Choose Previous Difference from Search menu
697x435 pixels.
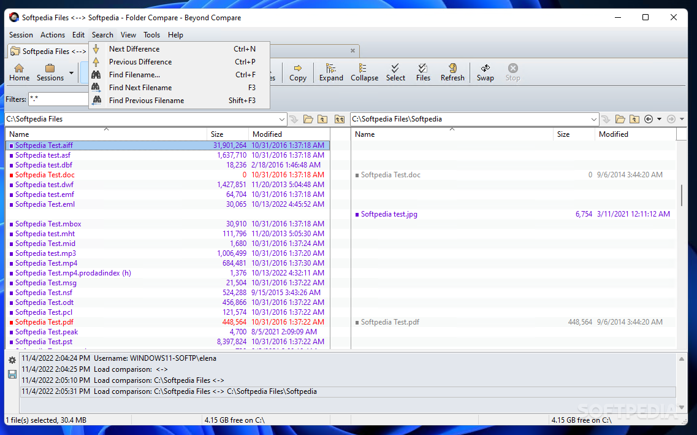tap(179, 62)
